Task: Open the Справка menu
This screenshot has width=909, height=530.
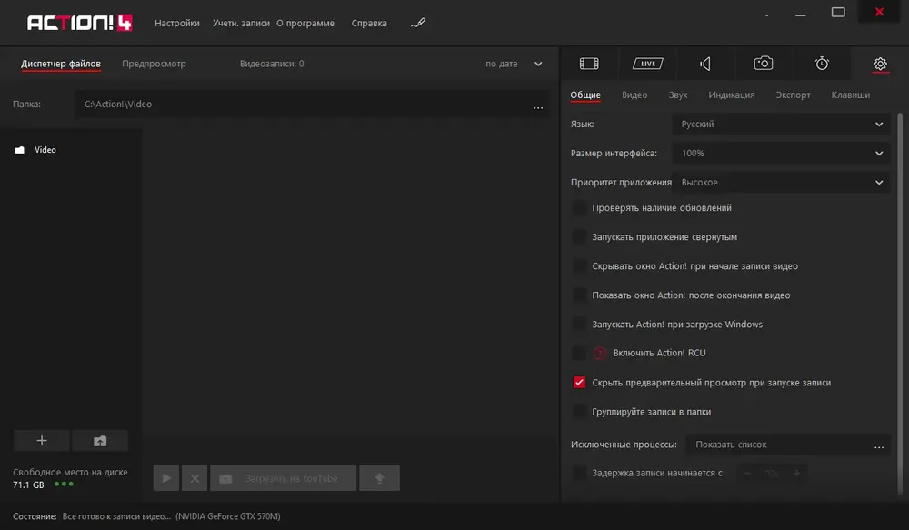Action: [369, 24]
